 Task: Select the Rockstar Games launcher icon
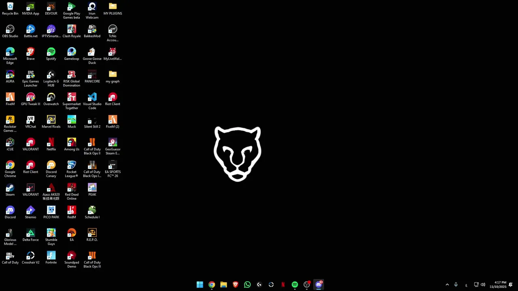coord(10,124)
